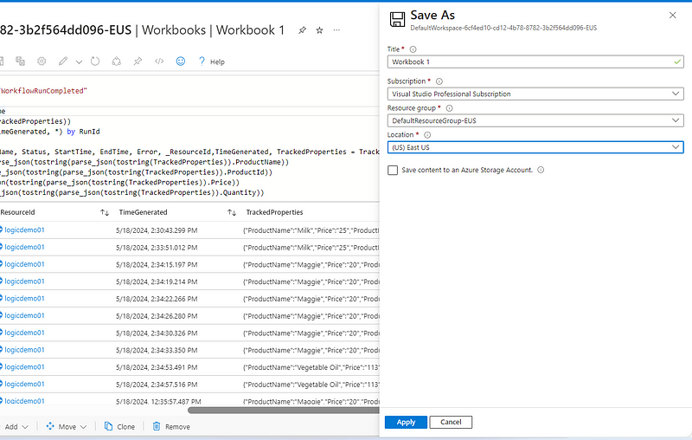The image size is (692, 440).
Task: Open the Location dropdown showing East US
Action: 535,147
